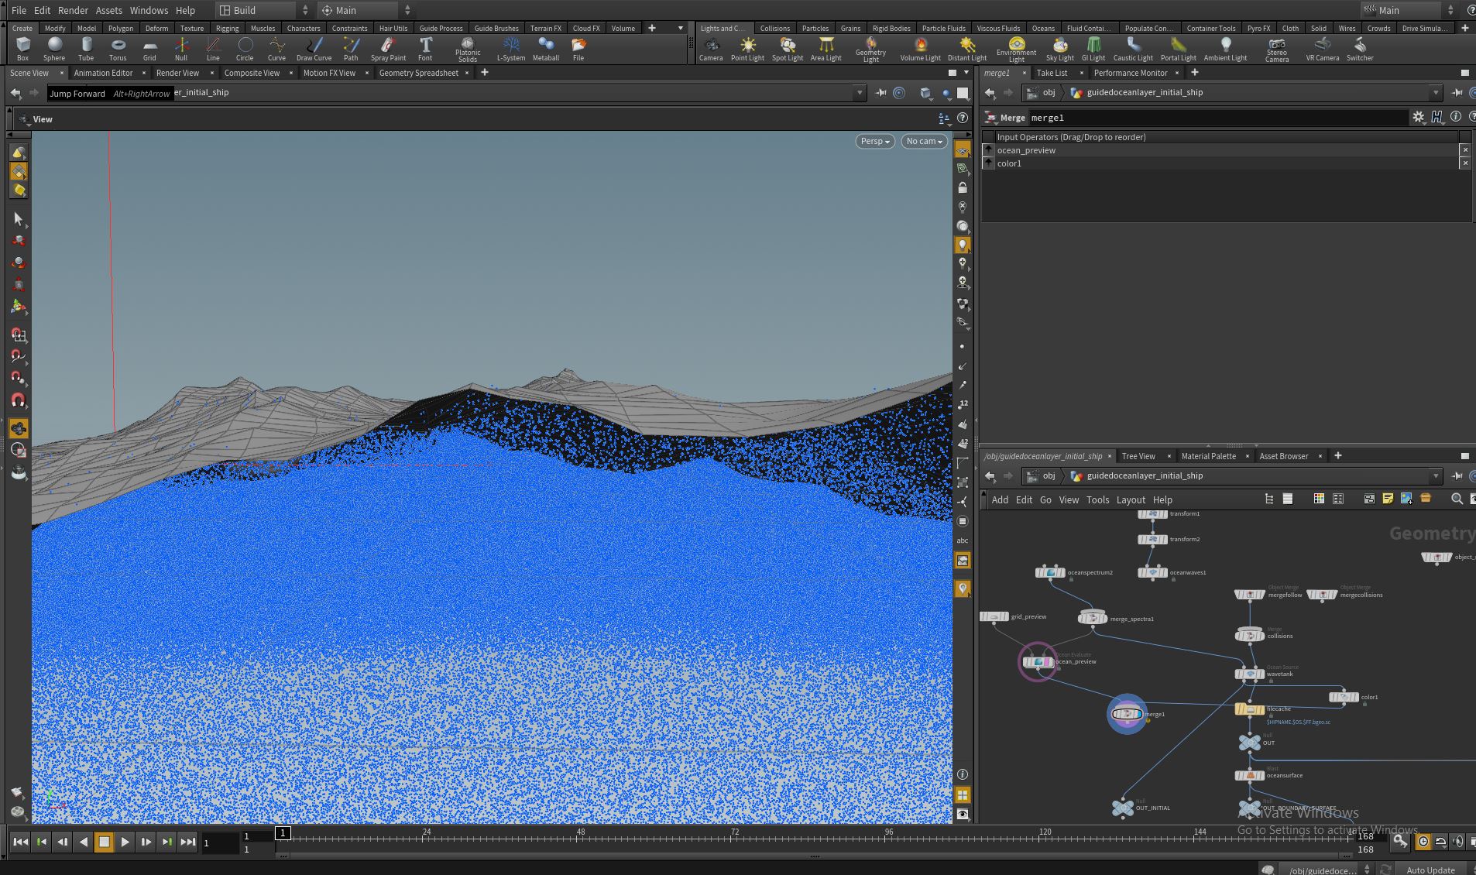Open the Assets menu
Screen dimensions: 1476x875
tap(108, 10)
